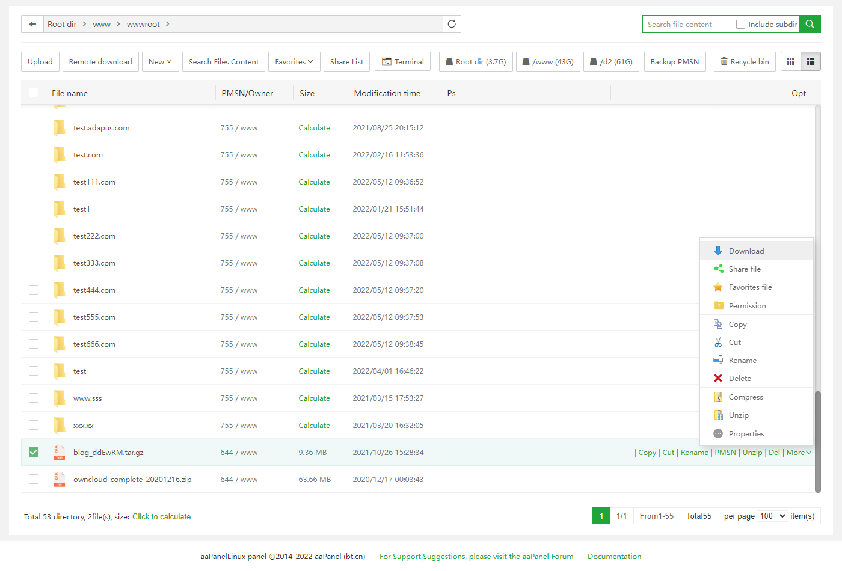This screenshot has height=571, width=842.
Task: Click the Upload button
Action: tap(40, 61)
